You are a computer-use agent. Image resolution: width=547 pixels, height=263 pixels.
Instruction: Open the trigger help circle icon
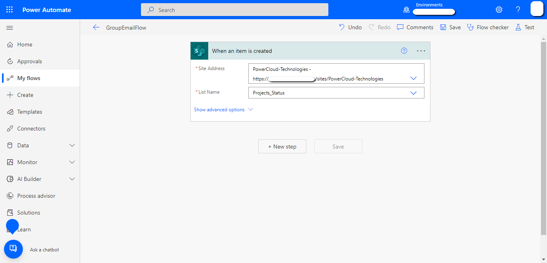[404, 51]
